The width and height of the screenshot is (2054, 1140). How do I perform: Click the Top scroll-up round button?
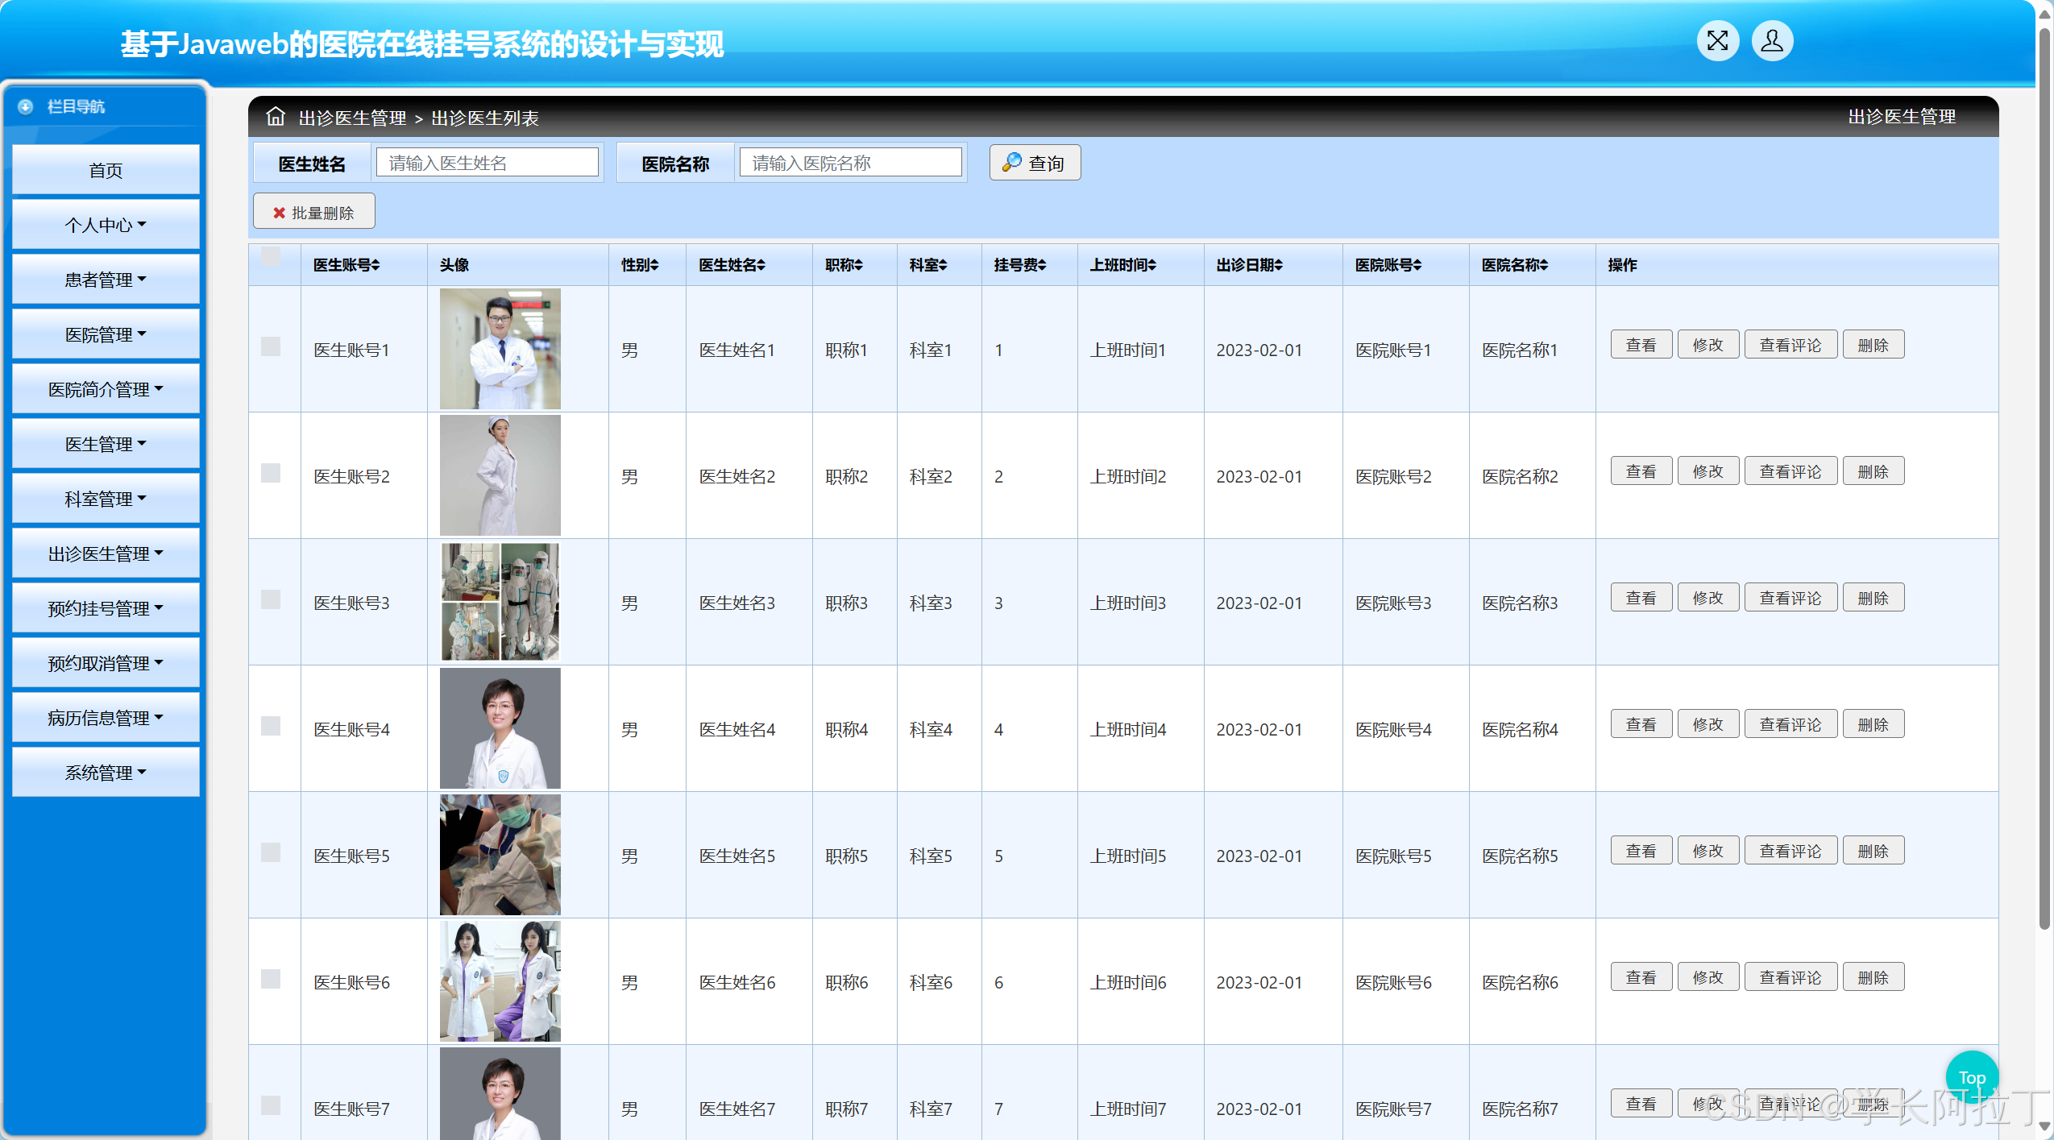1971,1077
